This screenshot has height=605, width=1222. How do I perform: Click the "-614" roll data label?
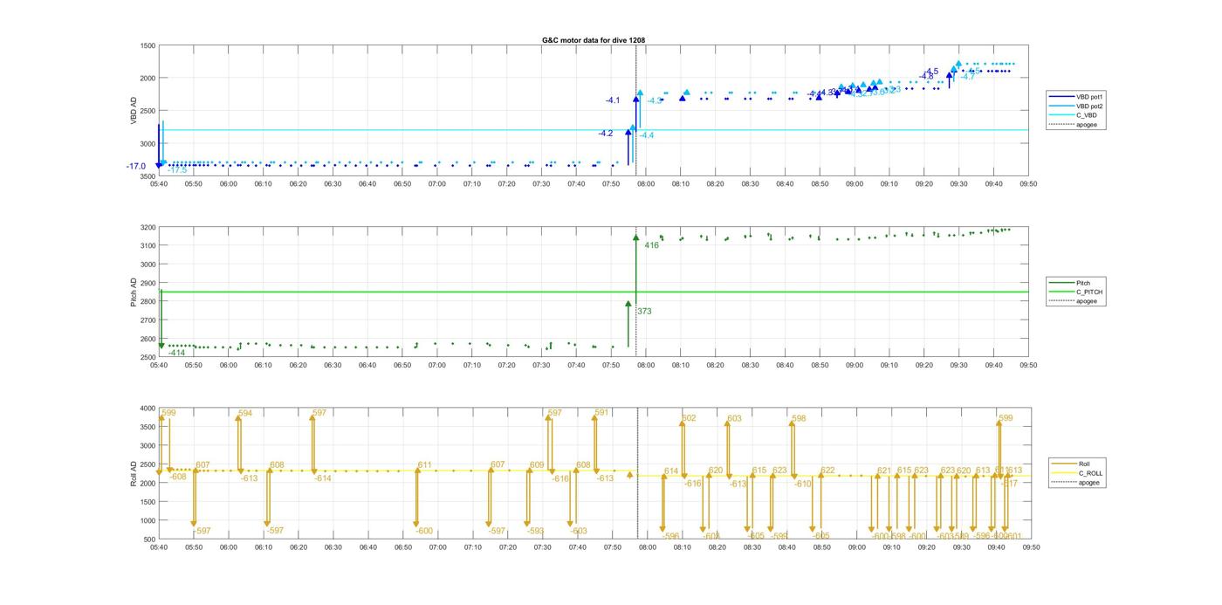click(323, 478)
